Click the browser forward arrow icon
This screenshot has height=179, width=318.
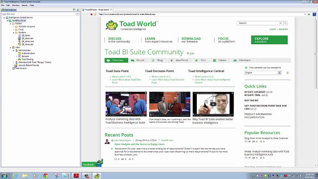point(87,14)
